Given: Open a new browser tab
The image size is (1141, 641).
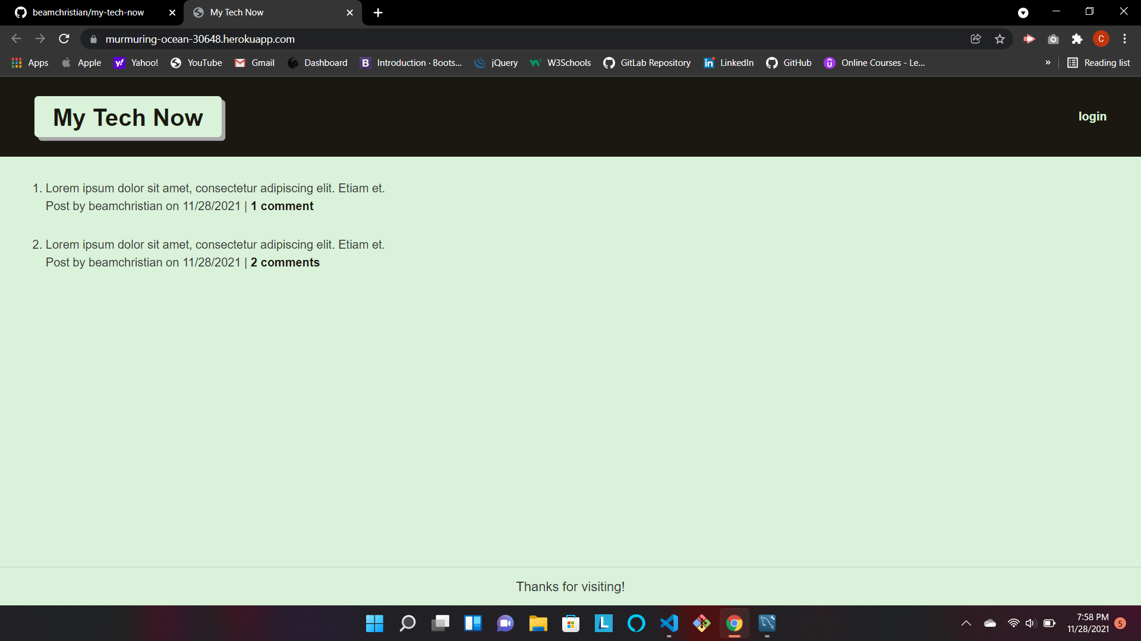Looking at the screenshot, I should tap(378, 12).
